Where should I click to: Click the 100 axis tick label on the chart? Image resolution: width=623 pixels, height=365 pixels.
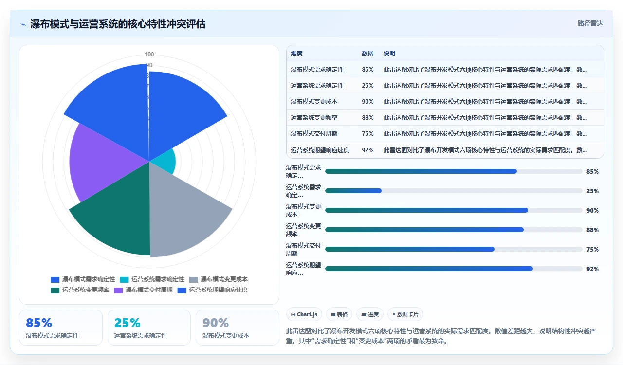149,55
